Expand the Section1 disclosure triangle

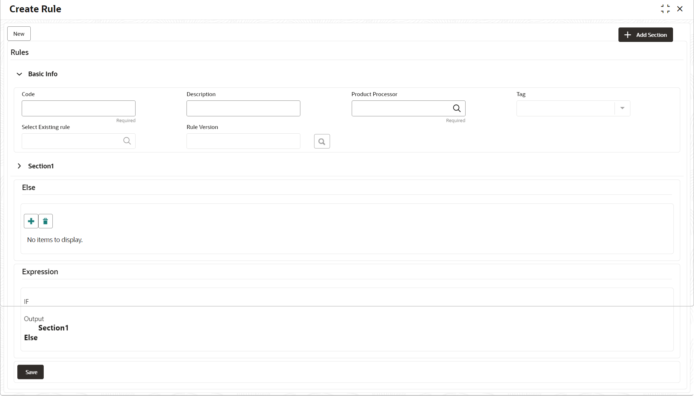coord(19,166)
